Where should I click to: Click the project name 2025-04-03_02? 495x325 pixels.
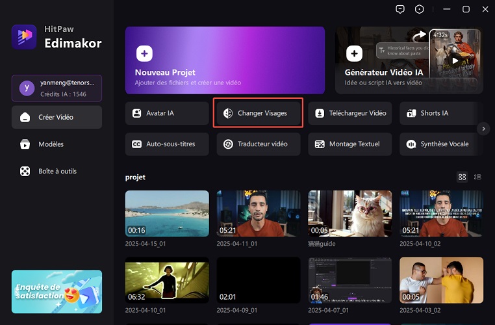coord(420,311)
